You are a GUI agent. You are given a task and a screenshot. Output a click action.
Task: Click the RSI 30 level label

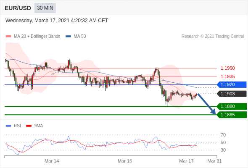pyautogui.click(x=223, y=150)
